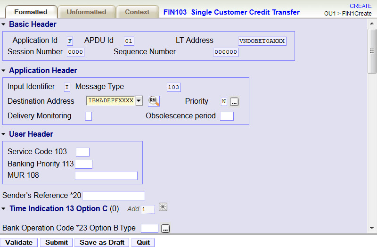Collapse the Basic Header section
This screenshot has width=377, height=247.
coord(3,25)
